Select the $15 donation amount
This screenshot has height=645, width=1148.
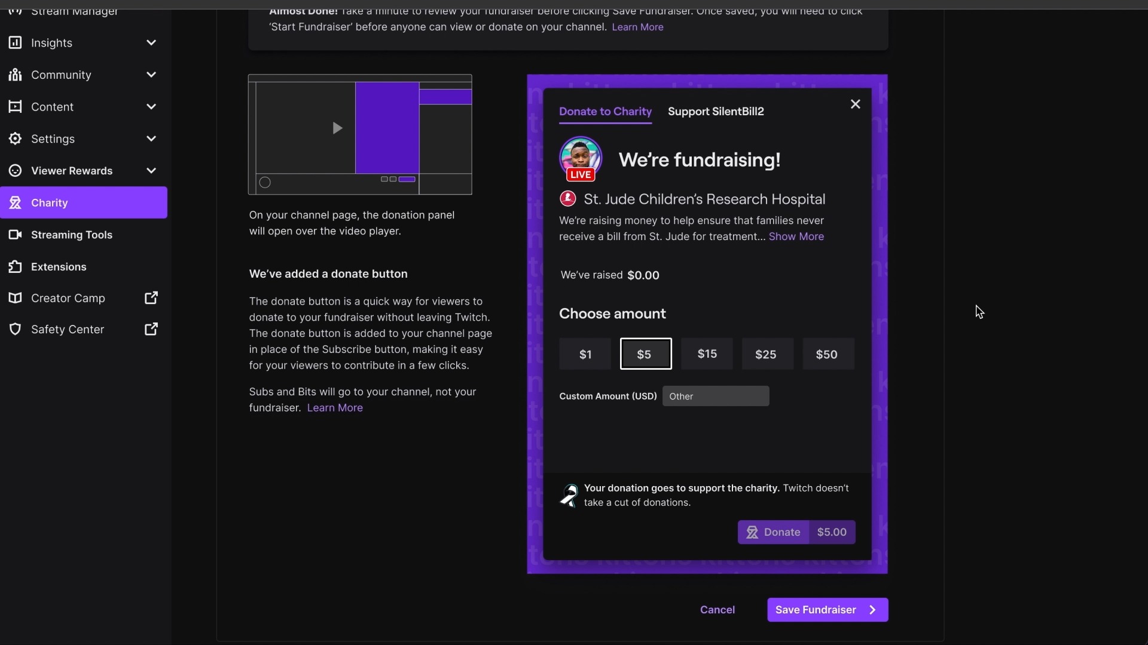coord(707,354)
